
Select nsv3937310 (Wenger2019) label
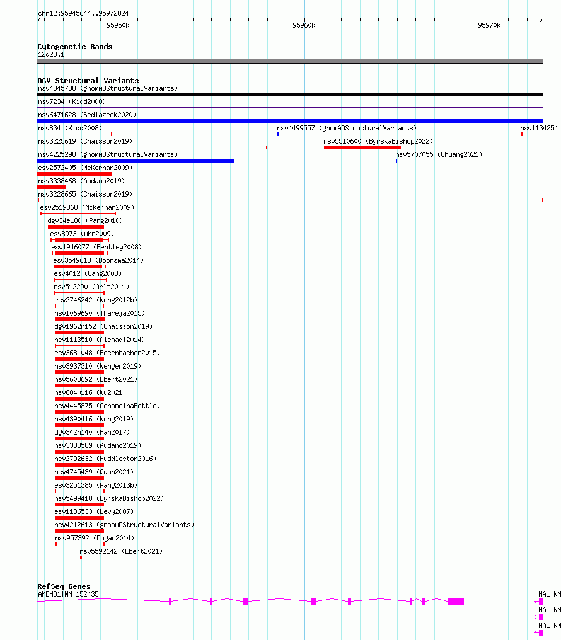pos(98,366)
